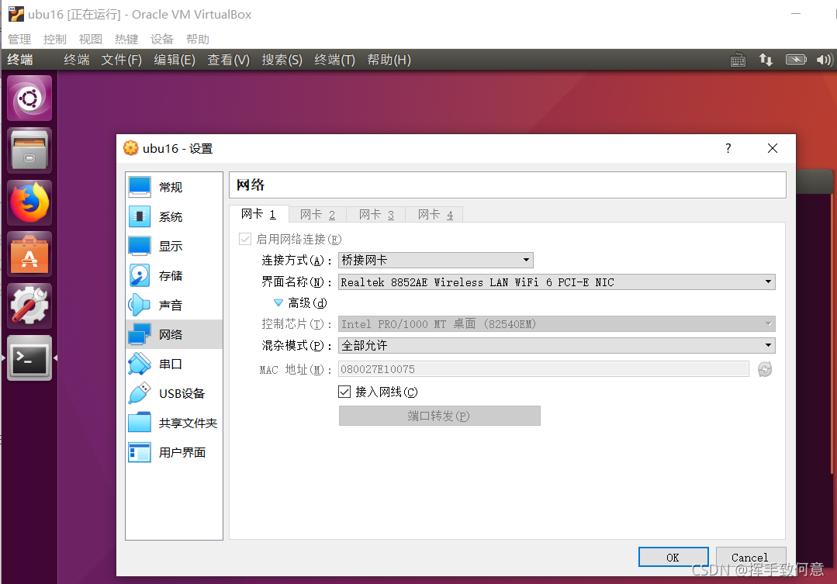This screenshot has height=584, width=837.
Task: Toggle the 启用网络连接 checkbox
Action: tap(245, 239)
